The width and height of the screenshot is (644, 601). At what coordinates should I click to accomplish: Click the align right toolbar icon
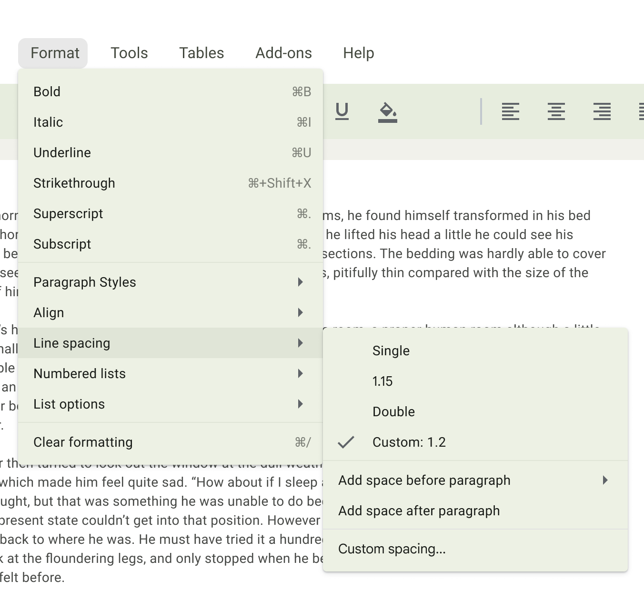coord(602,111)
